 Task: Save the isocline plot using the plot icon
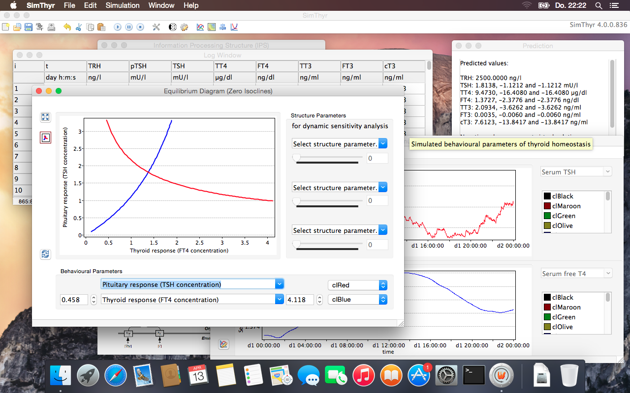[x=45, y=138]
